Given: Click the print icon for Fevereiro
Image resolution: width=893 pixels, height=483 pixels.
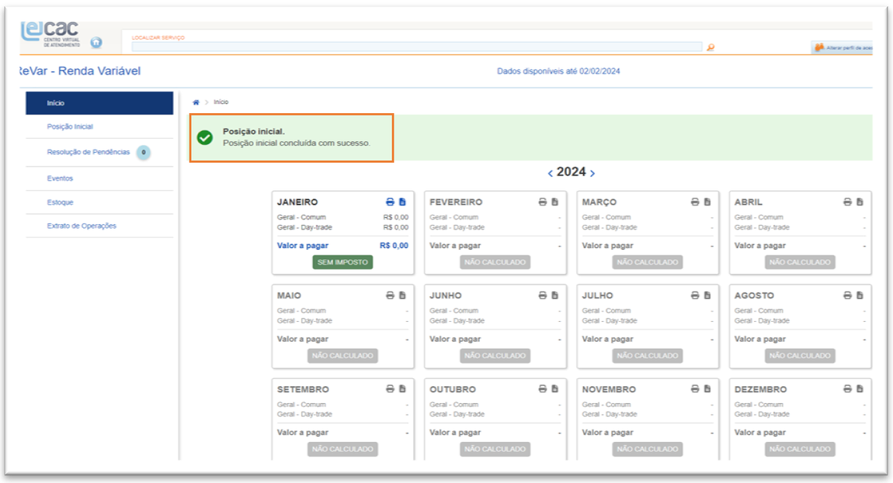Looking at the screenshot, I should (x=543, y=202).
